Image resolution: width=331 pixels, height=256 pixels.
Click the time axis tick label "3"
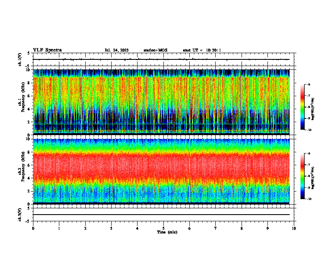tap(111, 228)
